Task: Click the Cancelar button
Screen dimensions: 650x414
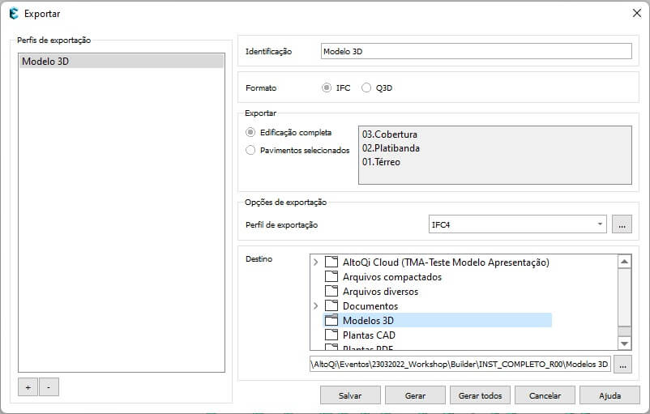Action: 545,395
